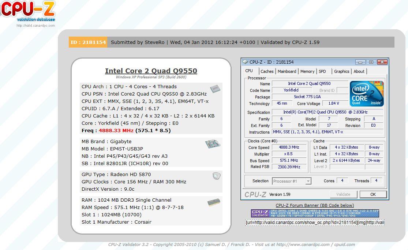Click the Threads count field

point(376,180)
